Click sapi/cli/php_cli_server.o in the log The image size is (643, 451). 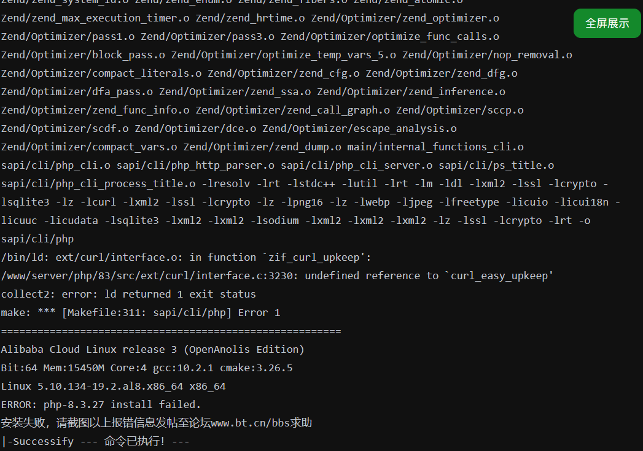(x=356, y=165)
